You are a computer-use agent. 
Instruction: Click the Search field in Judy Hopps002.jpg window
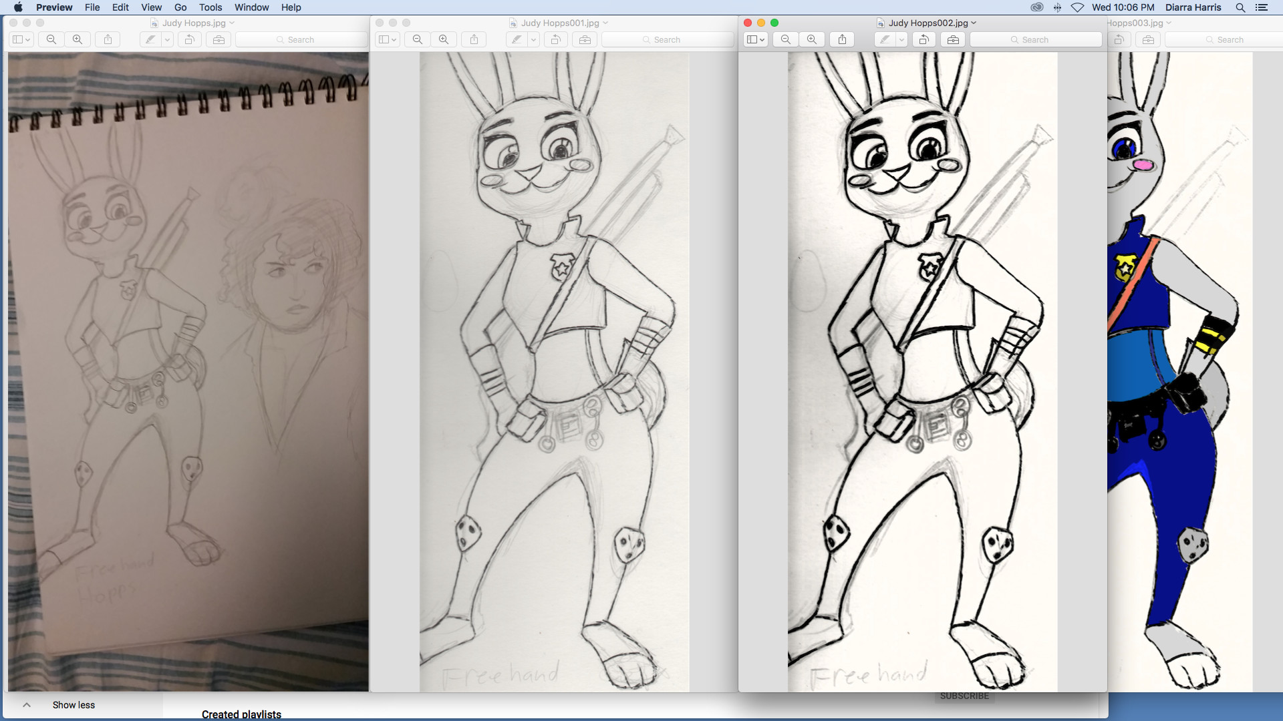[x=1034, y=39]
